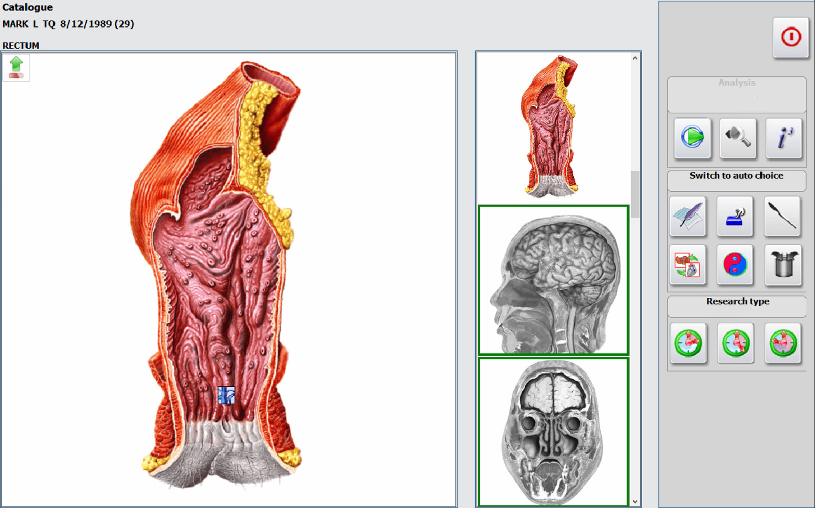This screenshot has width=815, height=508.
Task: Click the feather quill notebook icon
Action: tap(688, 216)
